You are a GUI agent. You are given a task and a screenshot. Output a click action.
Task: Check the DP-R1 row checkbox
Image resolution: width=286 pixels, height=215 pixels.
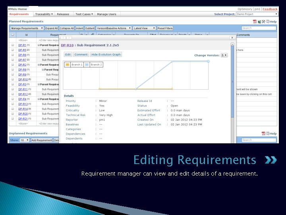(x=13, y=45)
